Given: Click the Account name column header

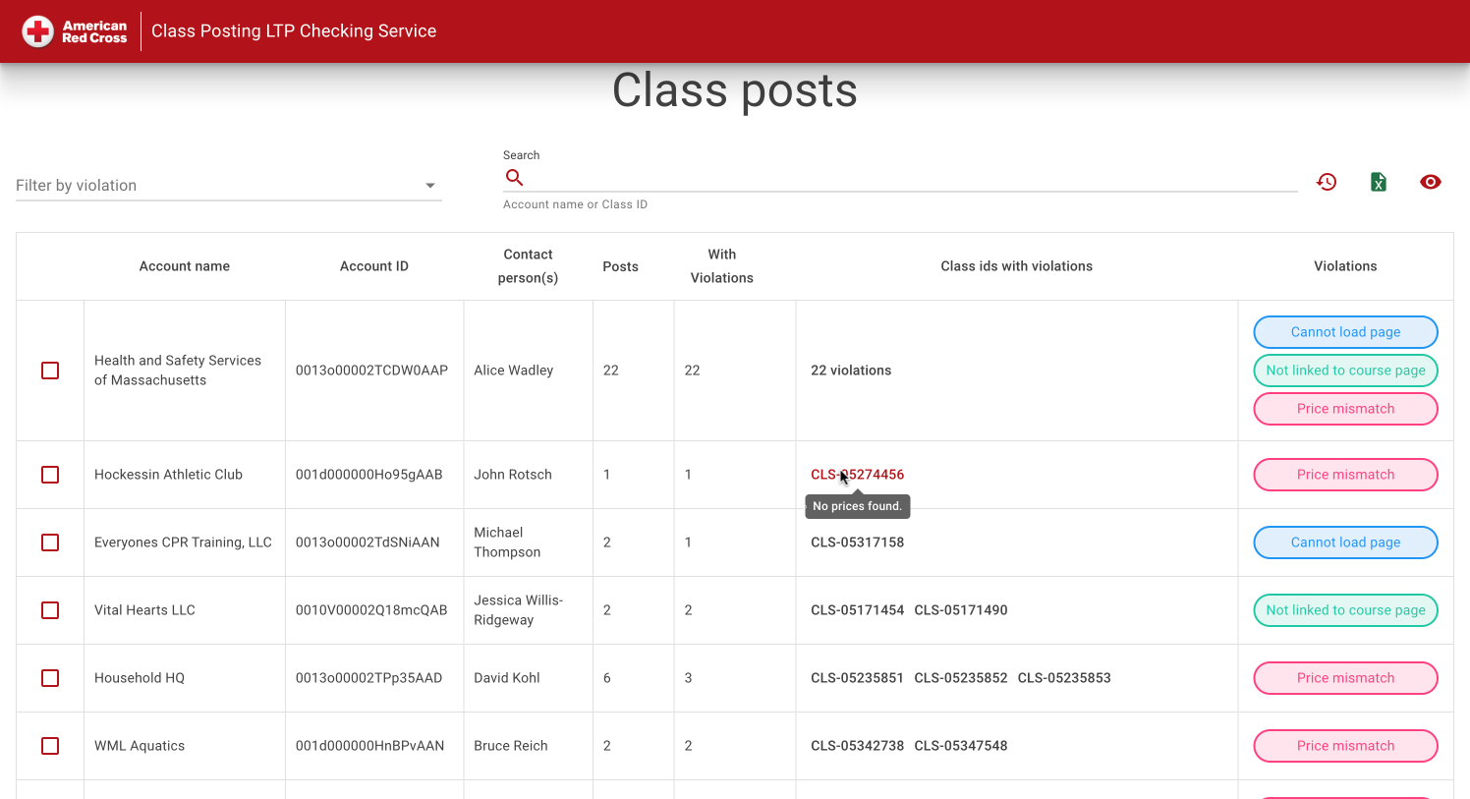Looking at the screenshot, I should coord(185,266).
